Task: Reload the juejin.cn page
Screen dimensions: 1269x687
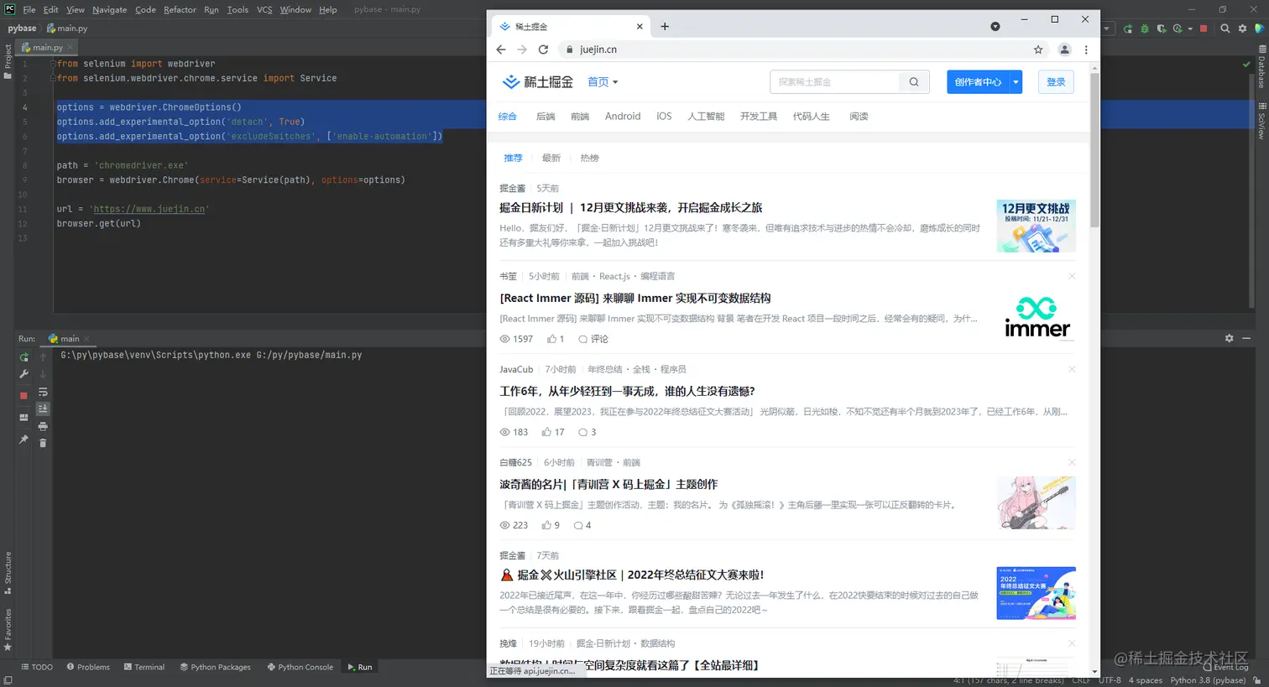Action: (543, 49)
